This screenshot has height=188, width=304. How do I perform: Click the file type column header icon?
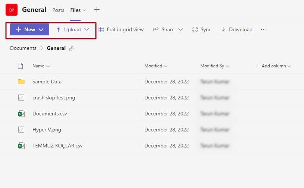[x=21, y=66]
